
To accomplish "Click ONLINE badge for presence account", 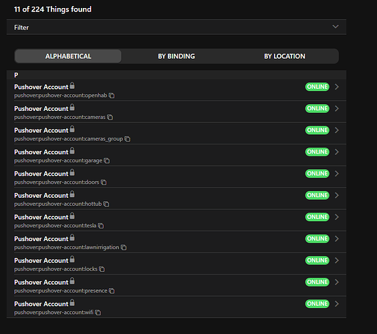I will point(317,282).
